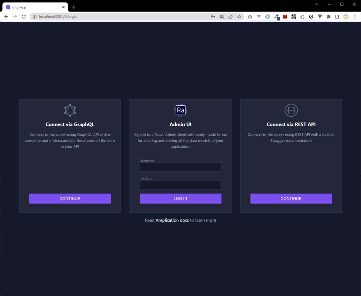Open the funnel filter extension
Viewport: 361px width, 296px height.
[320, 16]
